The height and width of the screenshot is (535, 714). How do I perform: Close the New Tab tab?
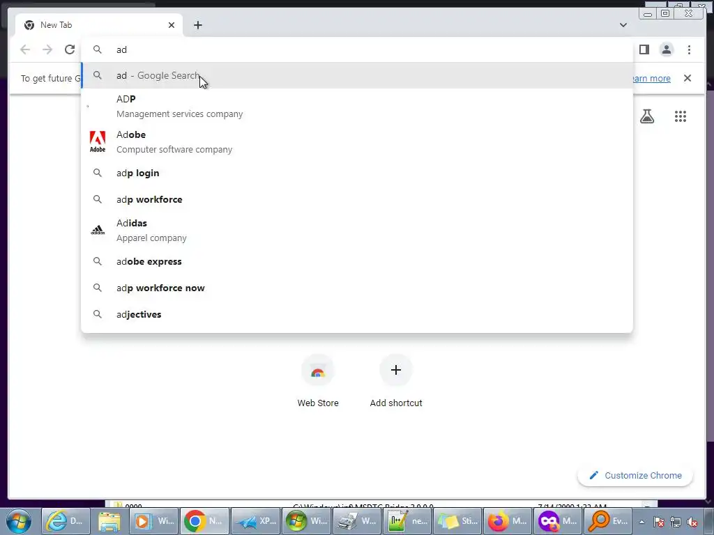coord(172,25)
